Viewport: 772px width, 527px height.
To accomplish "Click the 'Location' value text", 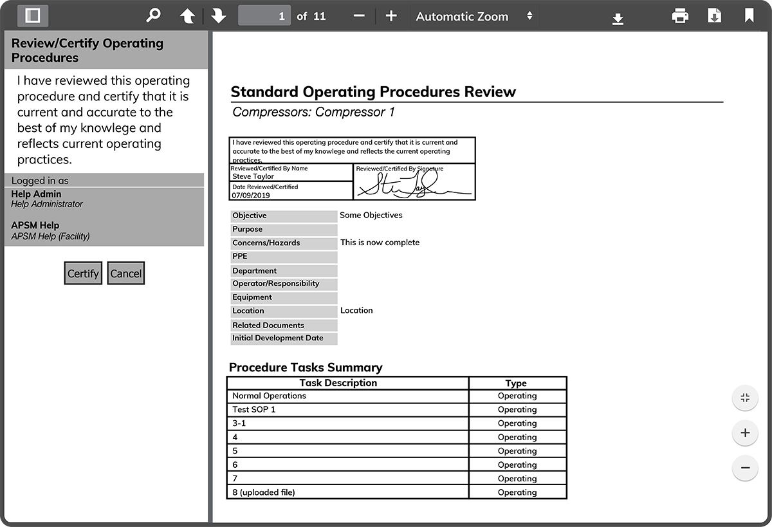I will (356, 311).
